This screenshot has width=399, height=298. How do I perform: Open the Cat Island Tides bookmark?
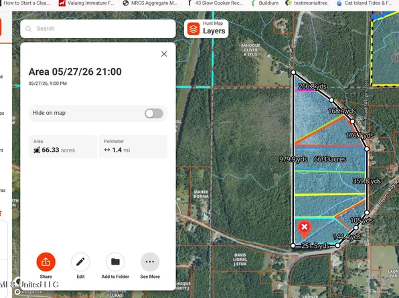click(364, 3)
